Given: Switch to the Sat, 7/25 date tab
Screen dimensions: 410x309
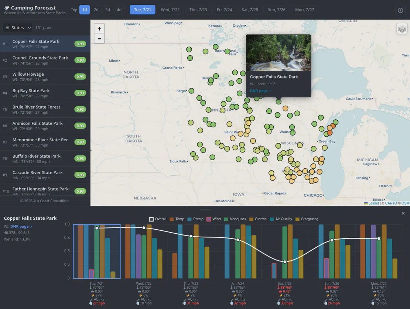Looking at the screenshot, I should click(x=250, y=10).
